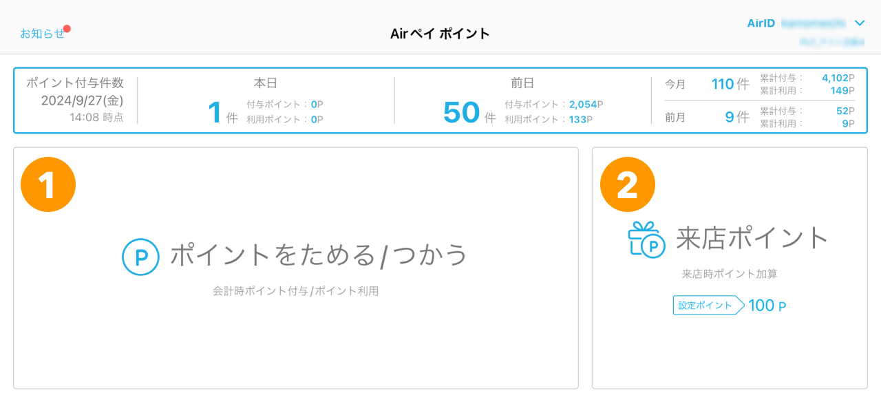Click 会計時ポイント付与/ポイント利用 subtitle
Screen dimensions: 881x395
tap(296, 291)
